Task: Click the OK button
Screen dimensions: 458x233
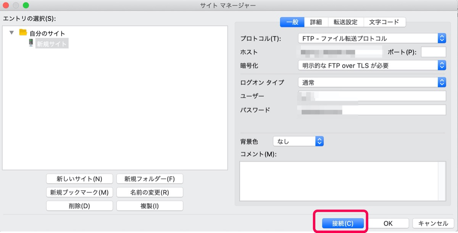Action: point(388,223)
